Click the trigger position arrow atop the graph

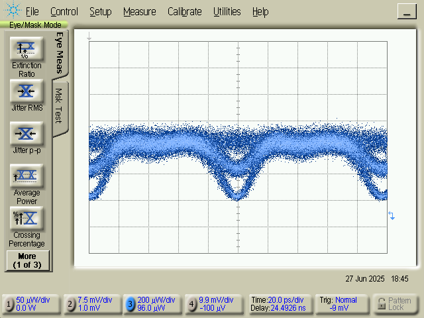[89, 38]
